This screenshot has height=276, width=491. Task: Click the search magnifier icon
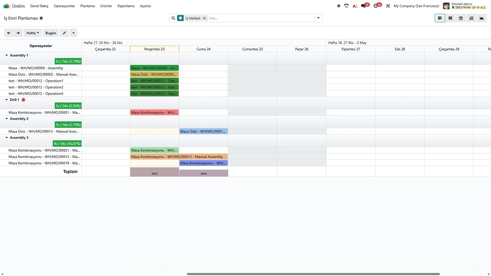coord(173,18)
